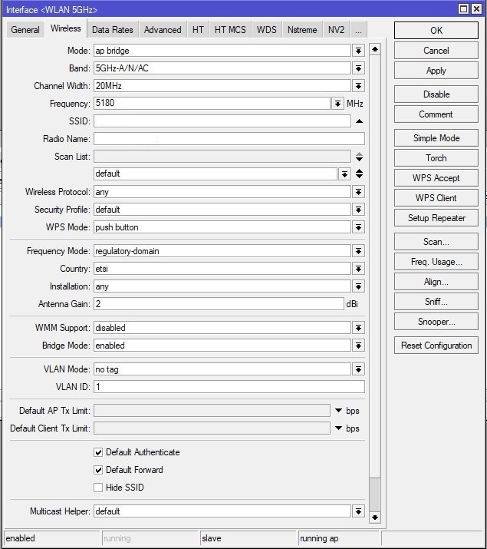487x549 pixels.
Task: Open the Band dropdown arrow
Action: (x=358, y=68)
